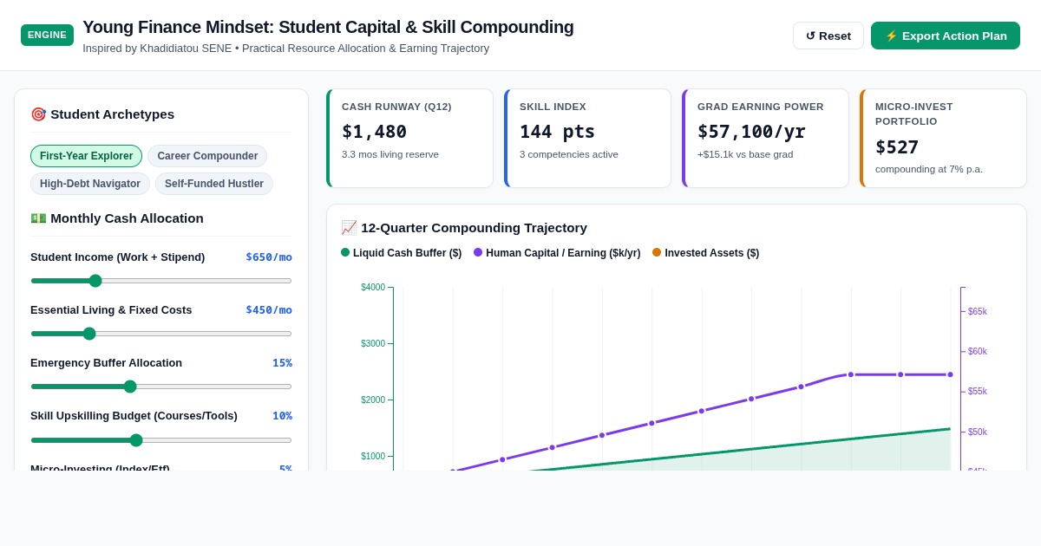Image resolution: width=1041 pixels, height=546 pixels.
Task: Pick the Self-Funded Hustler archetype
Action: click(214, 184)
